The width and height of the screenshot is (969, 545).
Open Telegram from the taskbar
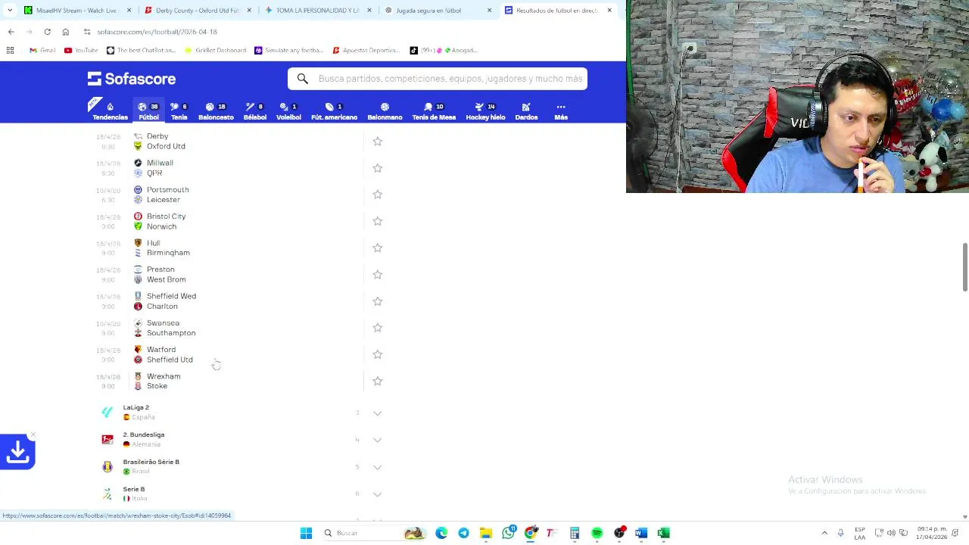coord(463,533)
